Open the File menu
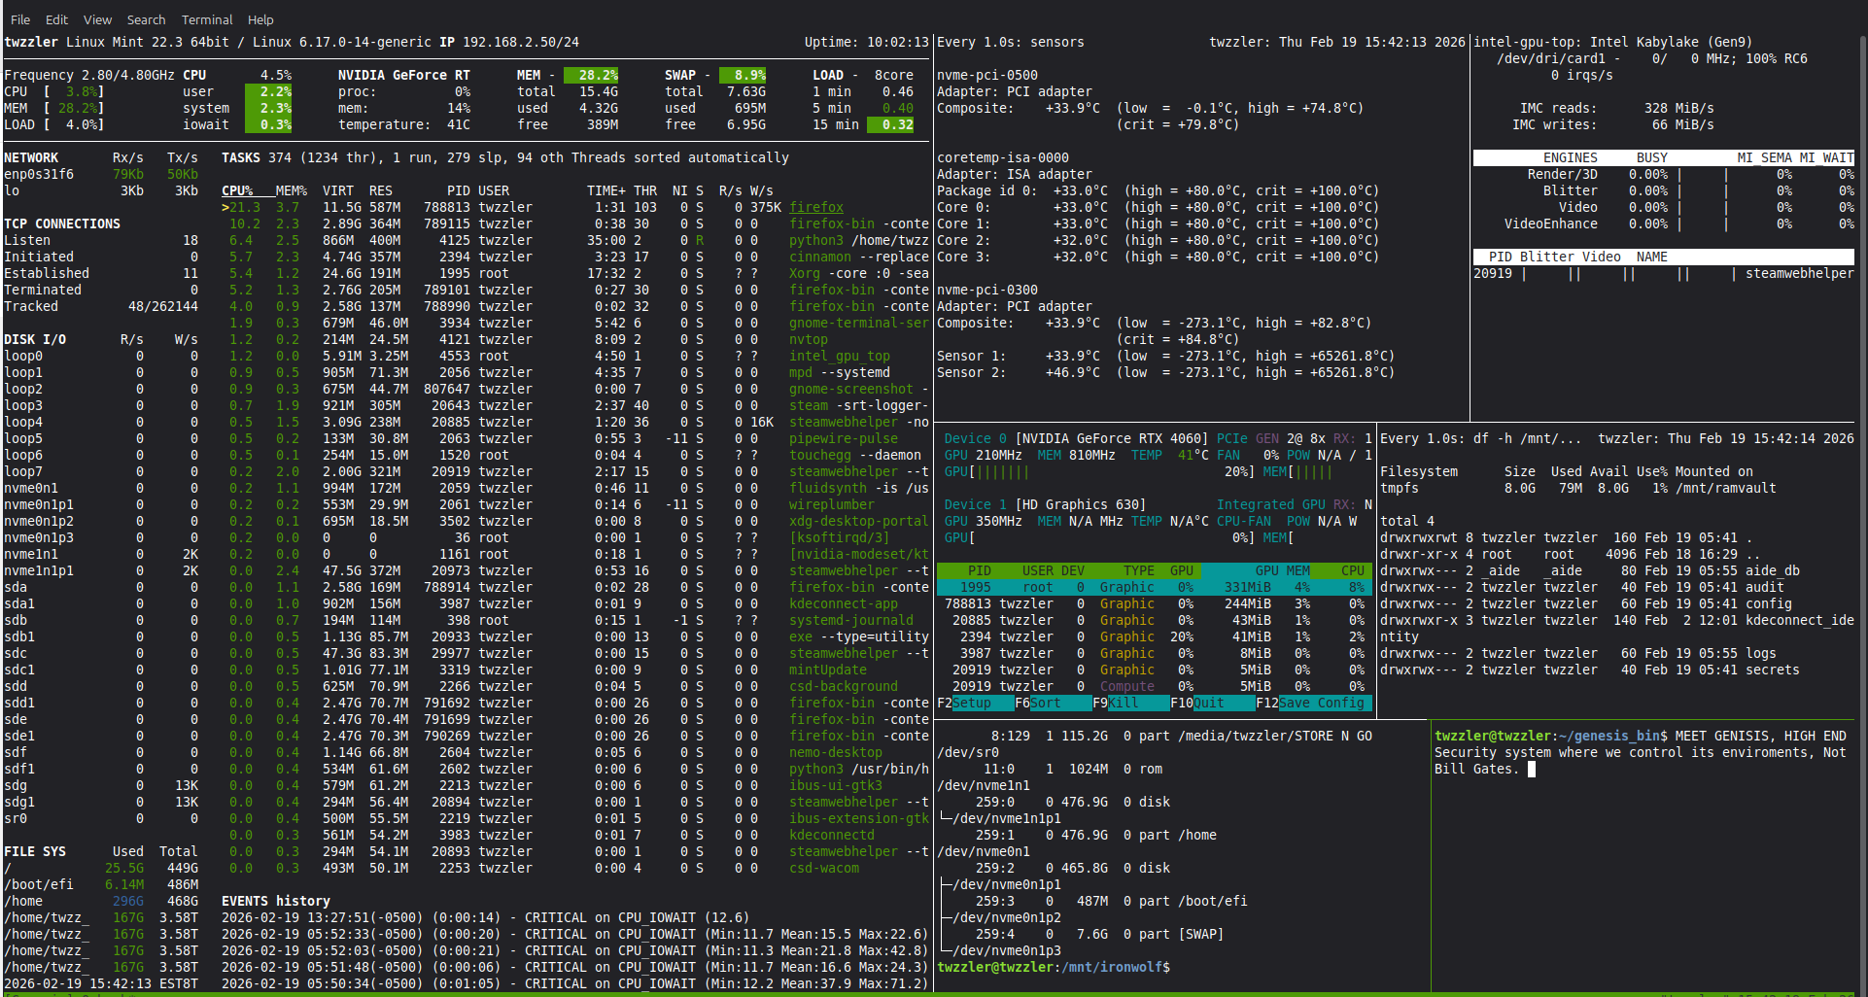The width and height of the screenshot is (1868, 997). (19, 19)
